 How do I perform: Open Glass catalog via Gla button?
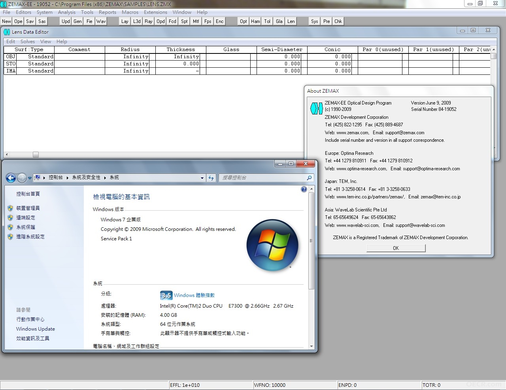[279, 21]
